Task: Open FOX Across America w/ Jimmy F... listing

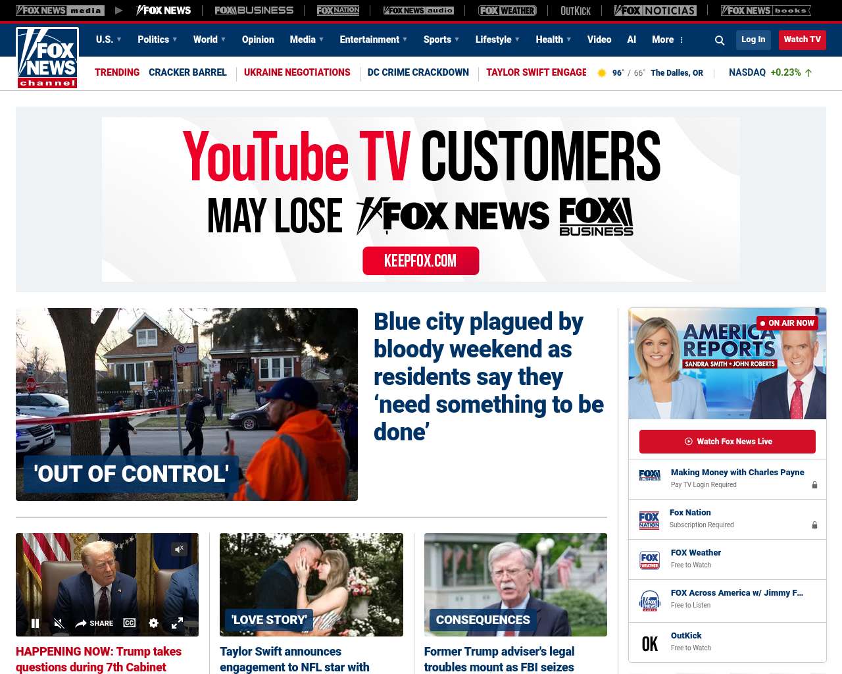Action: coord(737,592)
